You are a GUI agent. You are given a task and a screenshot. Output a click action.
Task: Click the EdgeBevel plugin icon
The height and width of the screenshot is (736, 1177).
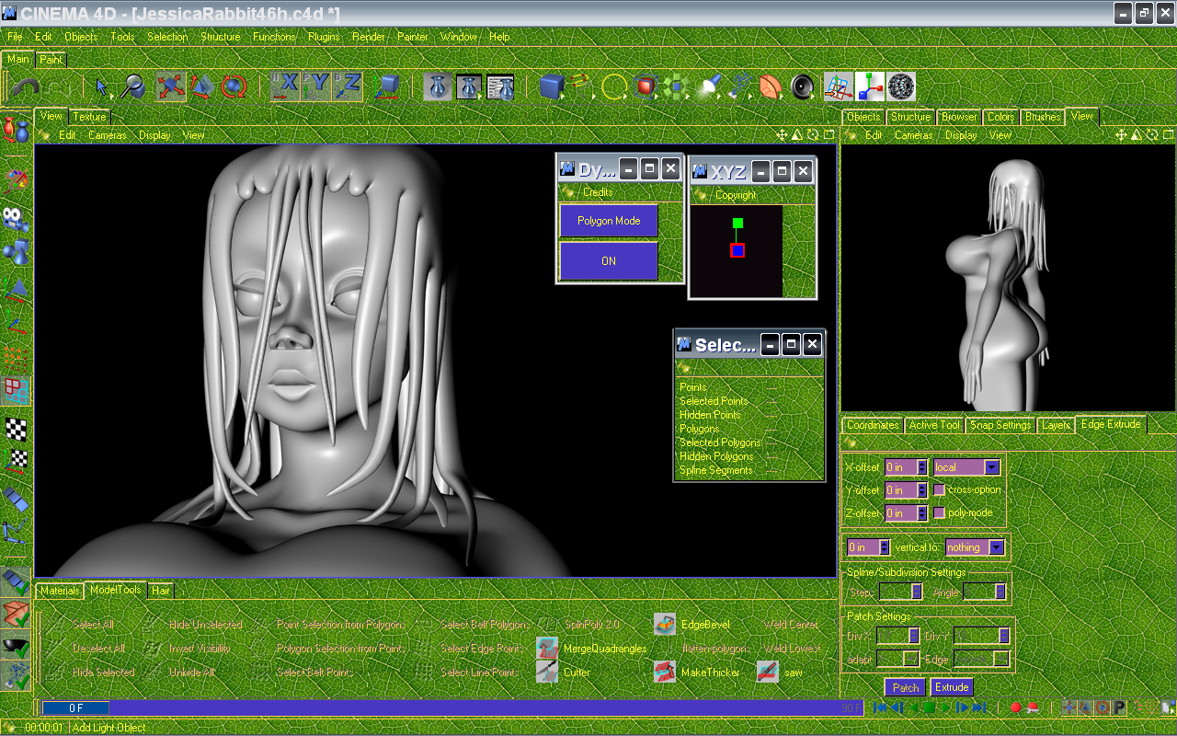[665, 625]
